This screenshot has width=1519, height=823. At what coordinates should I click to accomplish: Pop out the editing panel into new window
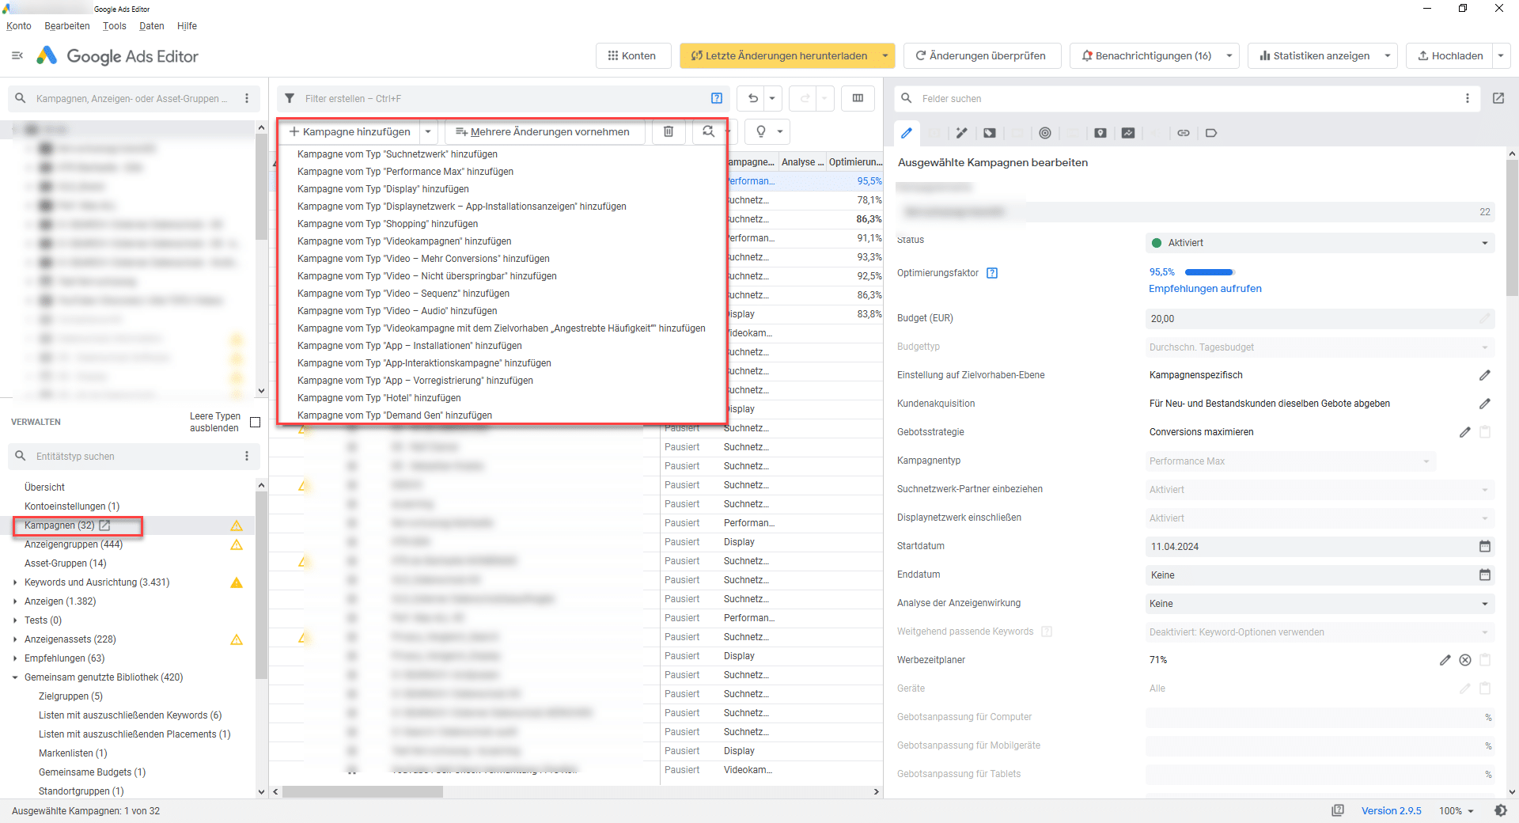[x=1498, y=98]
